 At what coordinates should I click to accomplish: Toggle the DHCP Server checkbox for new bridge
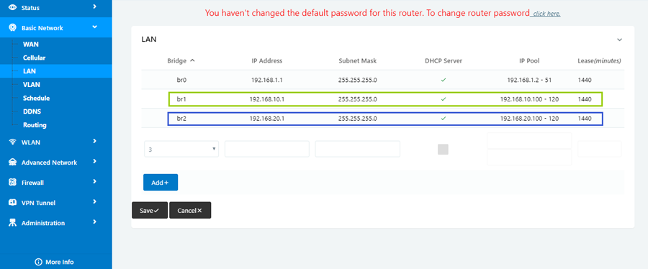coord(443,150)
